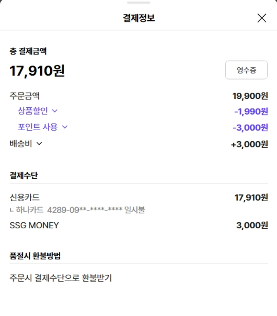This screenshot has width=277, height=316.
Task: Expand the 포인트 사용 chevron arrow
Action: [65, 127]
